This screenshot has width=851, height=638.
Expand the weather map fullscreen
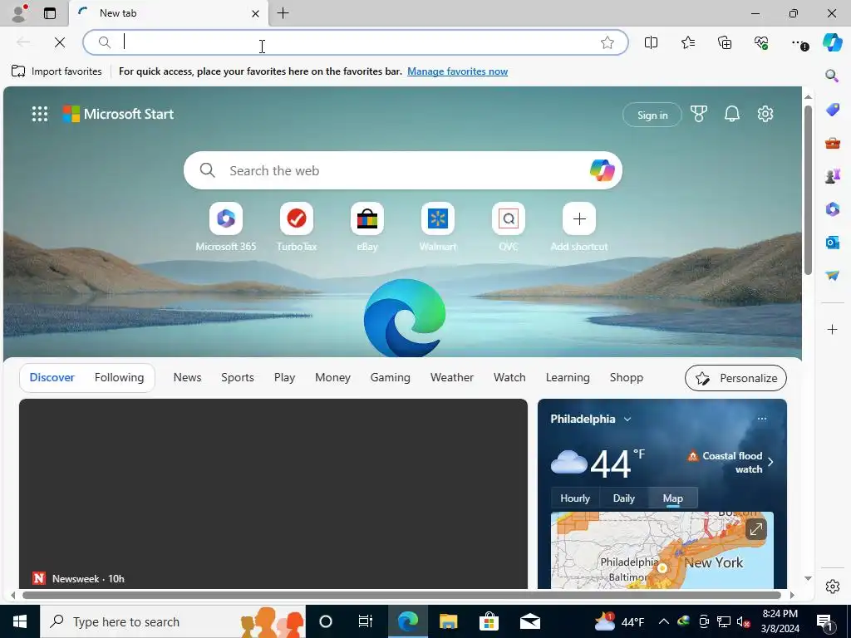tap(756, 529)
